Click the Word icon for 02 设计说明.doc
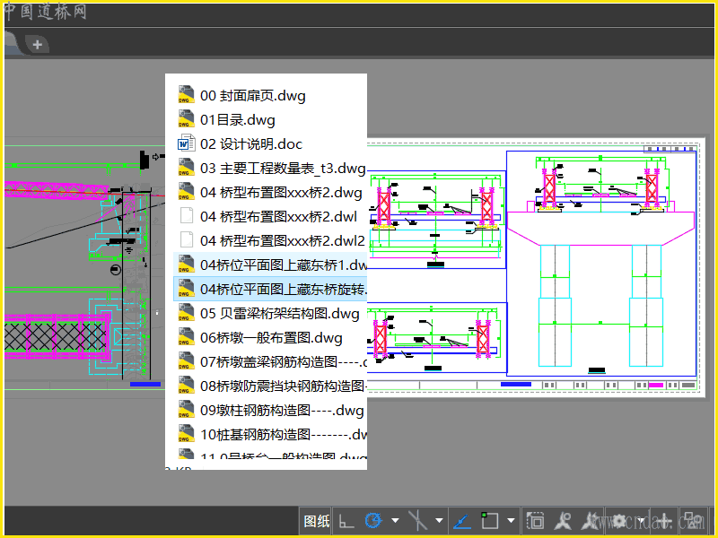This screenshot has height=538, width=718. pos(187,143)
